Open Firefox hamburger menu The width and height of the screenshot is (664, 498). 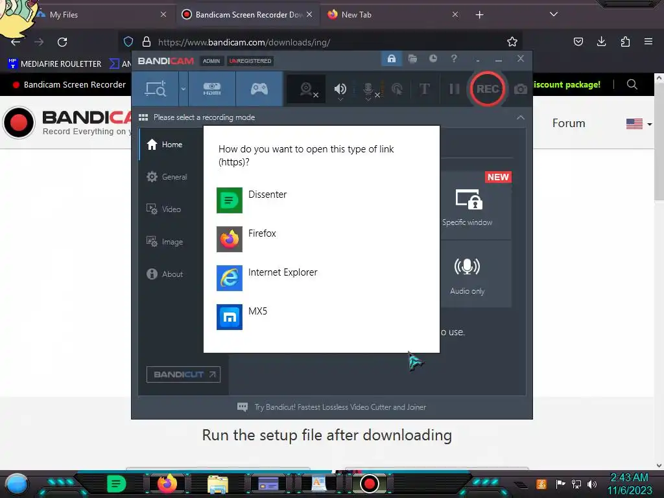(648, 41)
